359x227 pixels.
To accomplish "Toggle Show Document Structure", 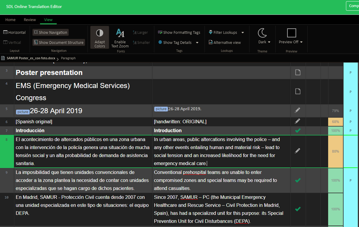I will coord(58,42).
